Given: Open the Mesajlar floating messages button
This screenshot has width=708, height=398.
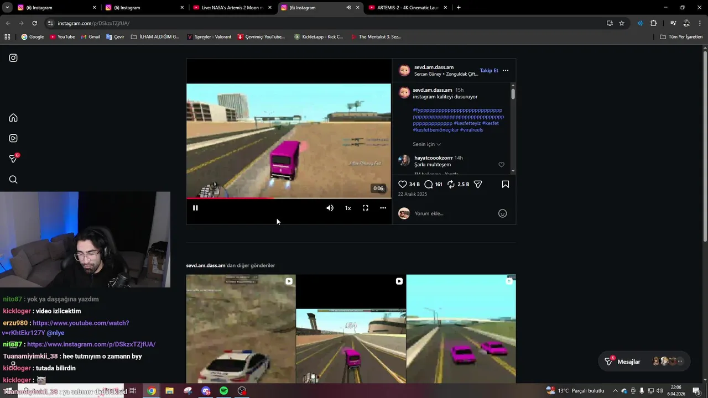Looking at the screenshot, I should tap(644, 362).
